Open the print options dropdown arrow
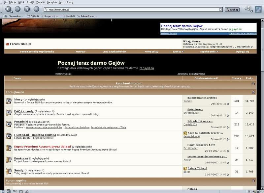This screenshot has width=264, height=193. pyautogui.click(x=251, y=11)
